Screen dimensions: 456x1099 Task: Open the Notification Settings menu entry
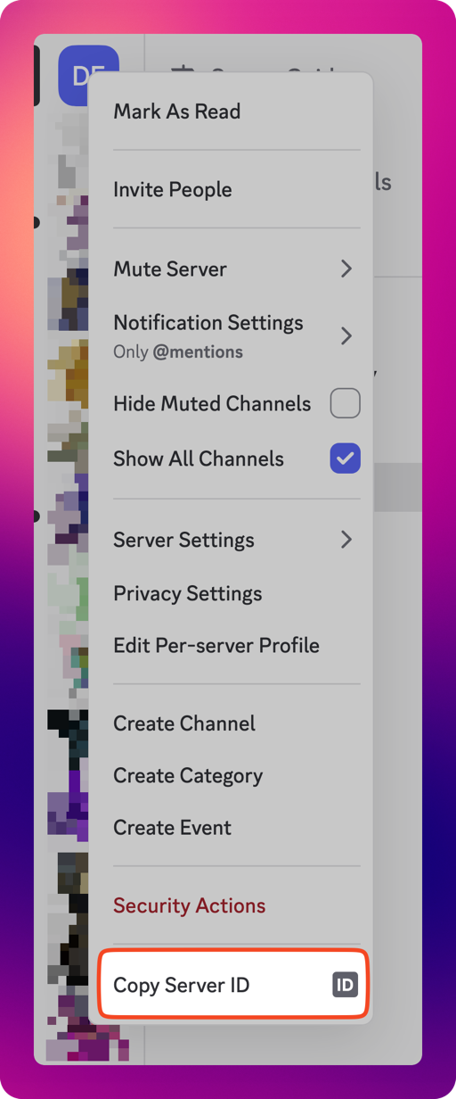236,335
